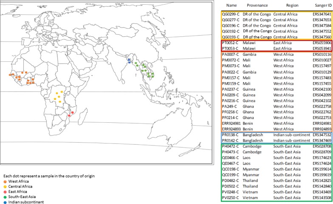Click sample name PR0138-C
Viewport: 333px width, 204px height.
click(230, 135)
